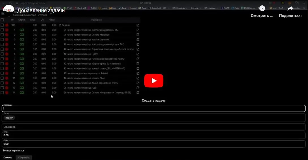The height and width of the screenshot is (160, 308).
Task: Check the box for 'Оплата Мегафон'
Action: (x=2, y=35)
